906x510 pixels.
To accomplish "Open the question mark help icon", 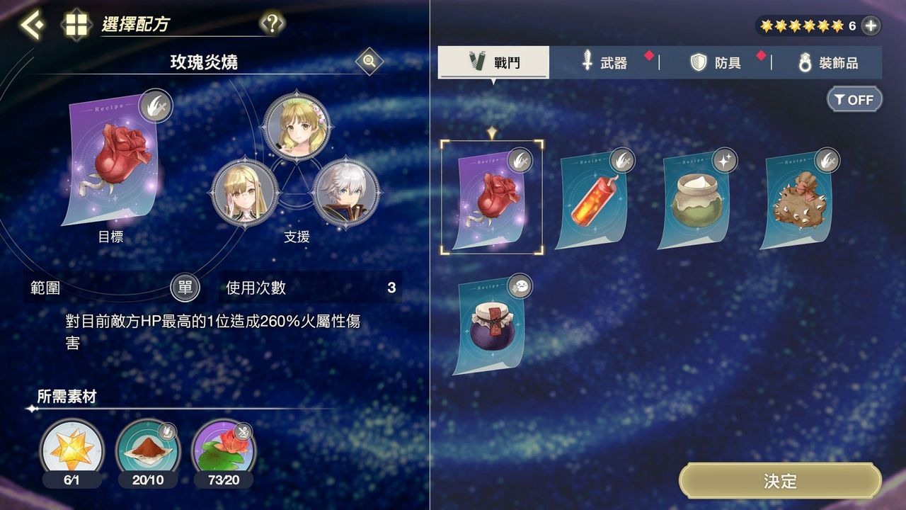I will pos(272,24).
